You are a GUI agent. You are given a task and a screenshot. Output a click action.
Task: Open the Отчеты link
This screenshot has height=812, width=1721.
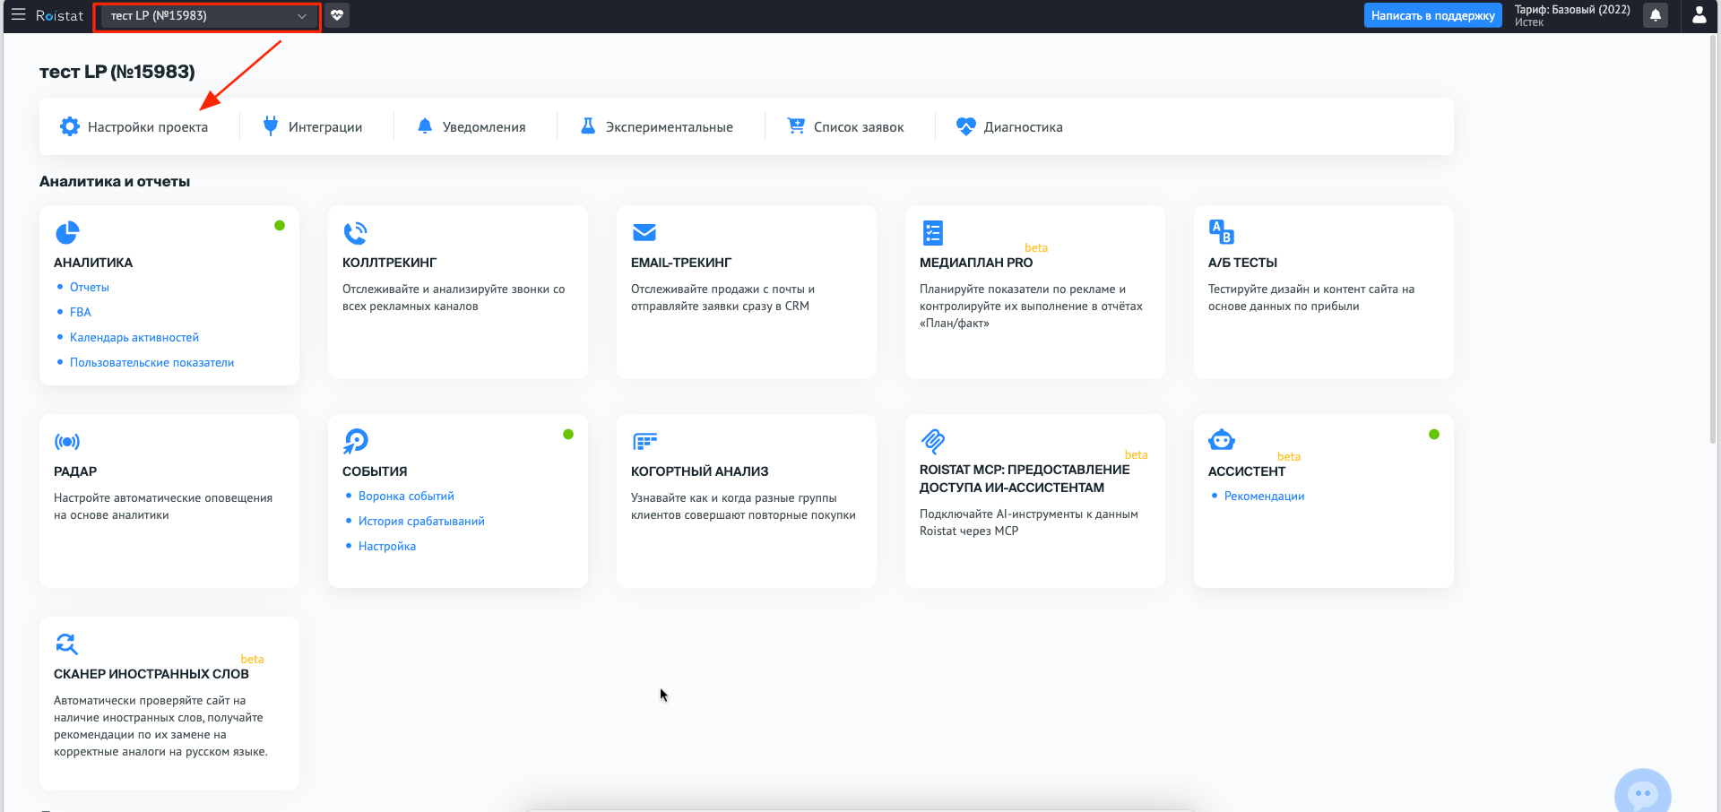click(x=90, y=288)
